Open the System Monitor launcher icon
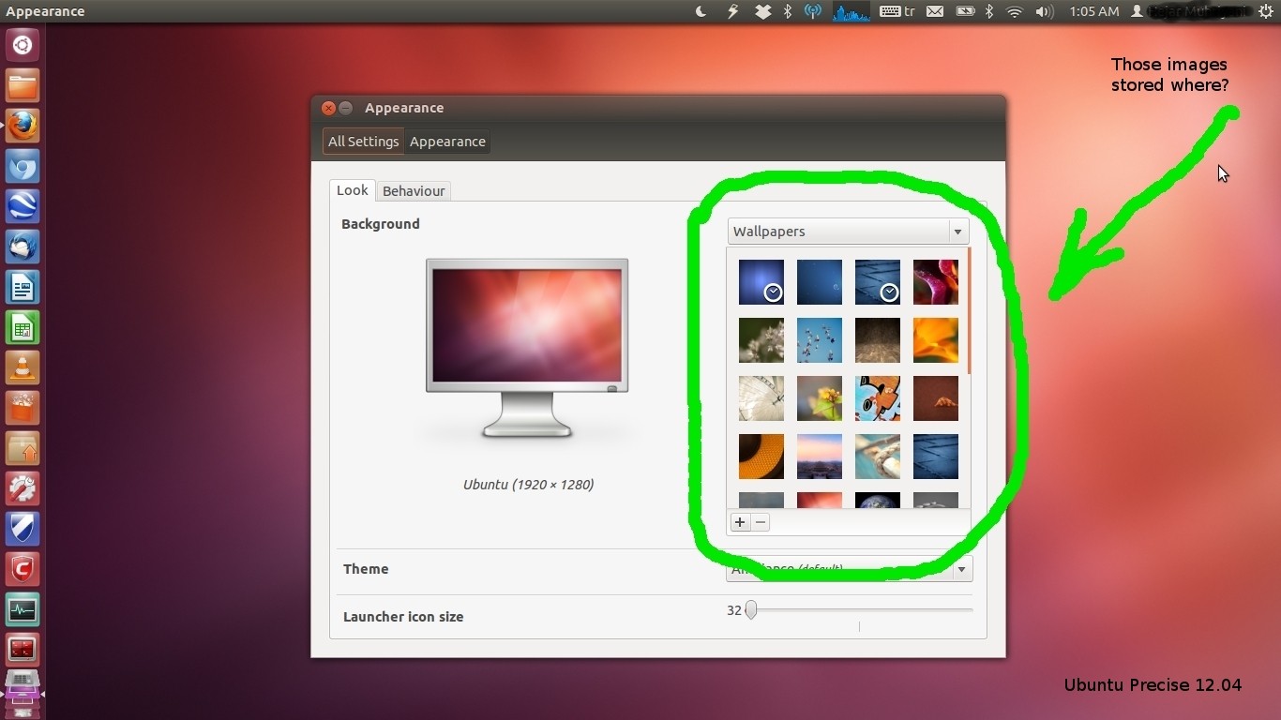Screen dimensions: 1281x720 click(x=22, y=609)
